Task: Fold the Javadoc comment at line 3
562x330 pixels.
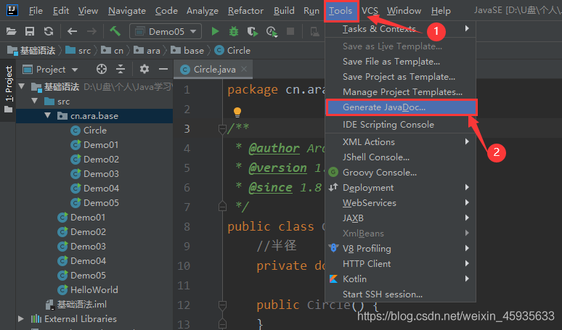Action: [222, 128]
